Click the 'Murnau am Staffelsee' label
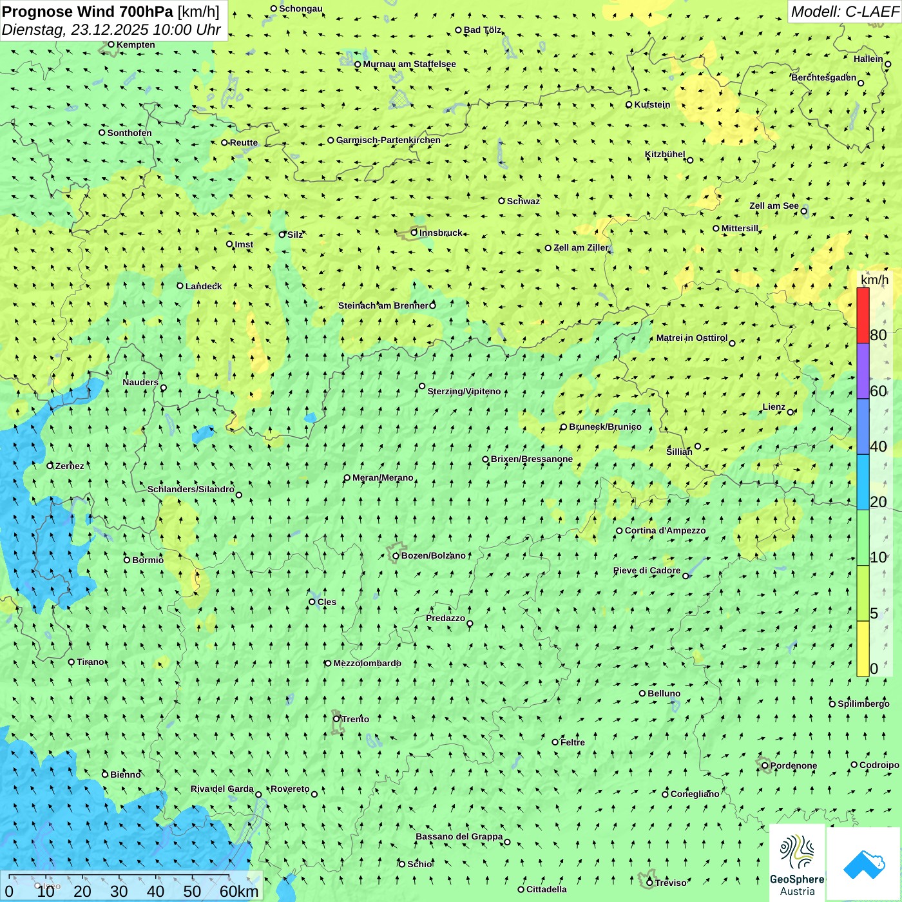 [x=409, y=64]
